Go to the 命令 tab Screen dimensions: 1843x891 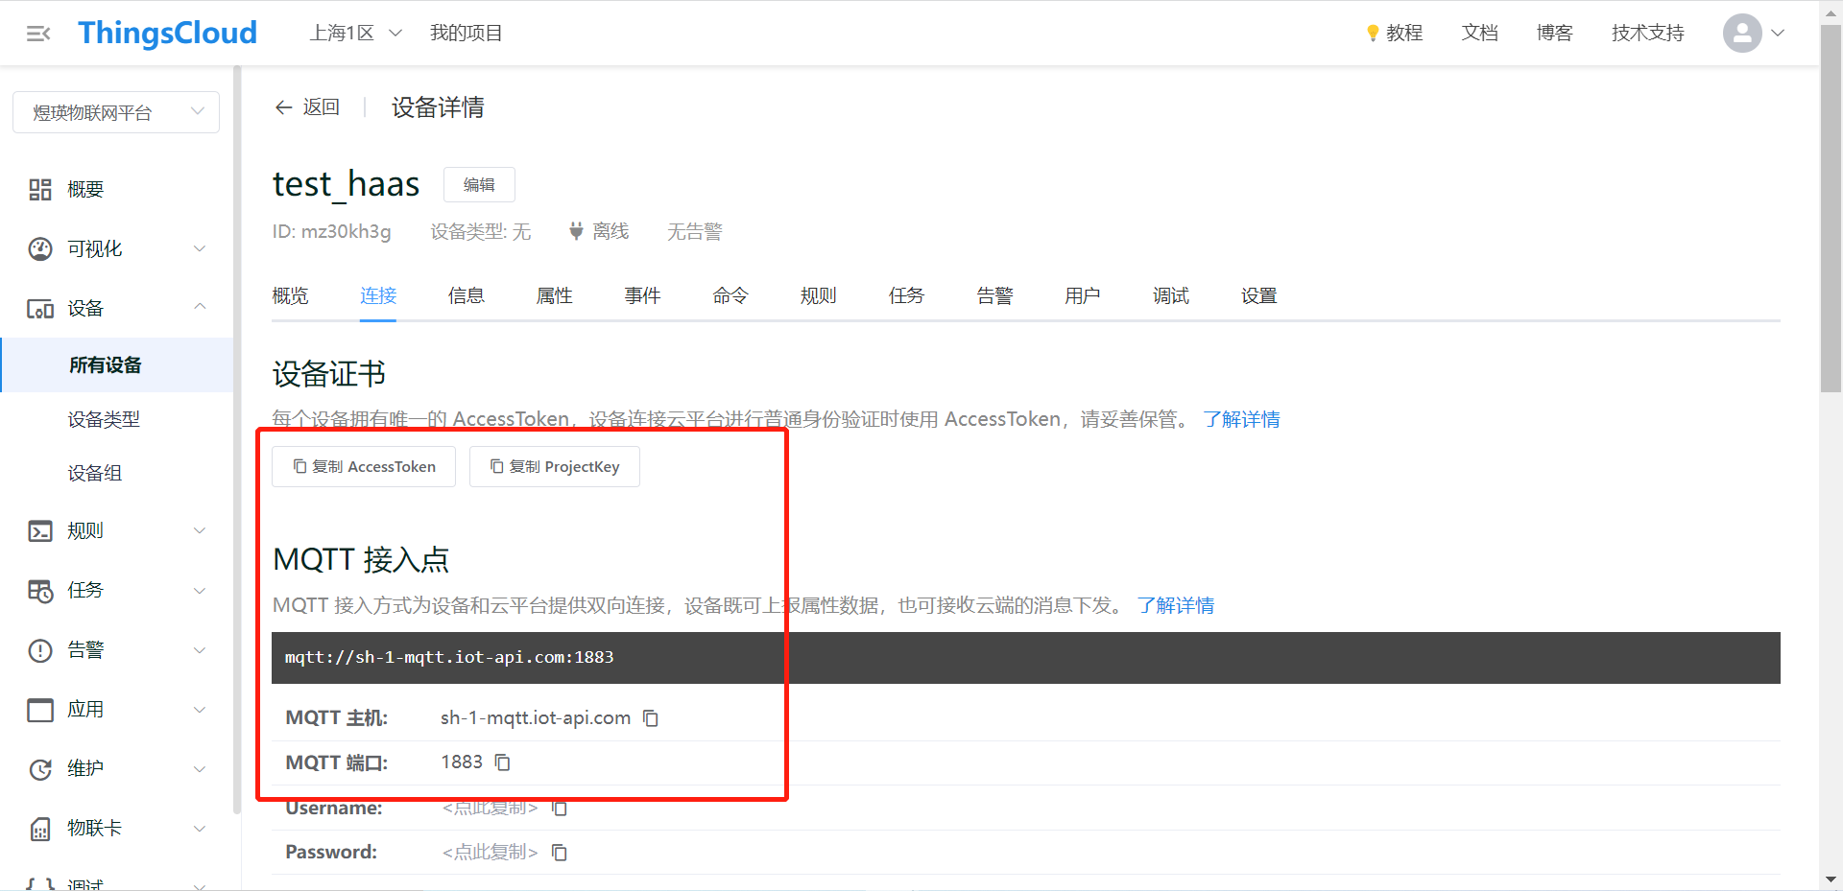coord(730,296)
